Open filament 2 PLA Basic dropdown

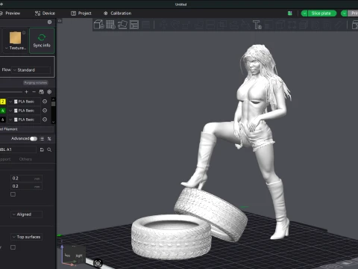tap(24, 102)
